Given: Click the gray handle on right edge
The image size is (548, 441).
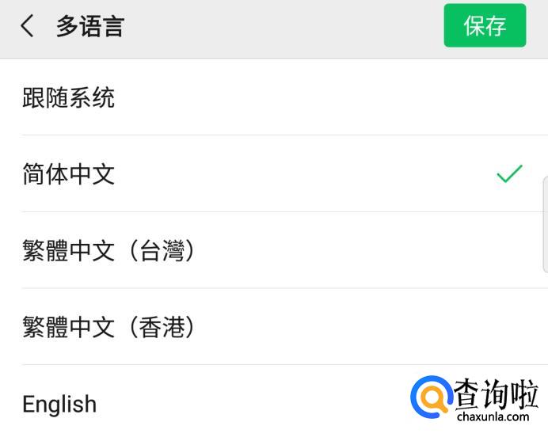Looking at the screenshot, I should 545,226.
